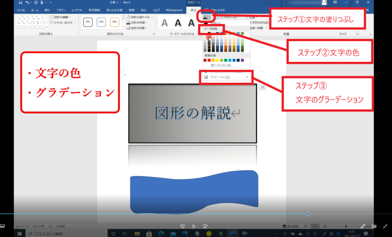The height and width of the screenshot is (237, 392).
Task: Expand the グラデーション submenu
Action: pyautogui.click(x=226, y=77)
